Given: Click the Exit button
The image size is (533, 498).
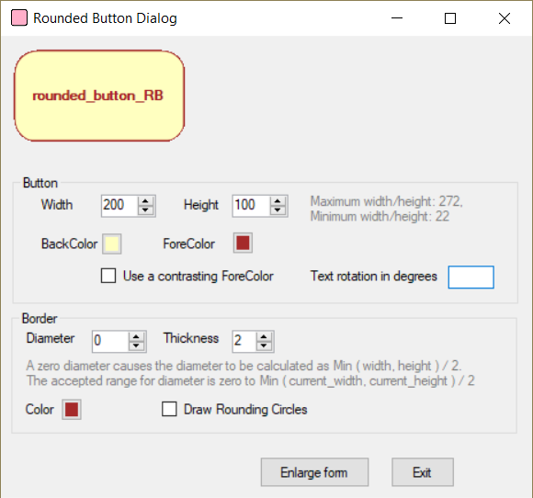Looking at the screenshot, I should (x=422, y=472).
